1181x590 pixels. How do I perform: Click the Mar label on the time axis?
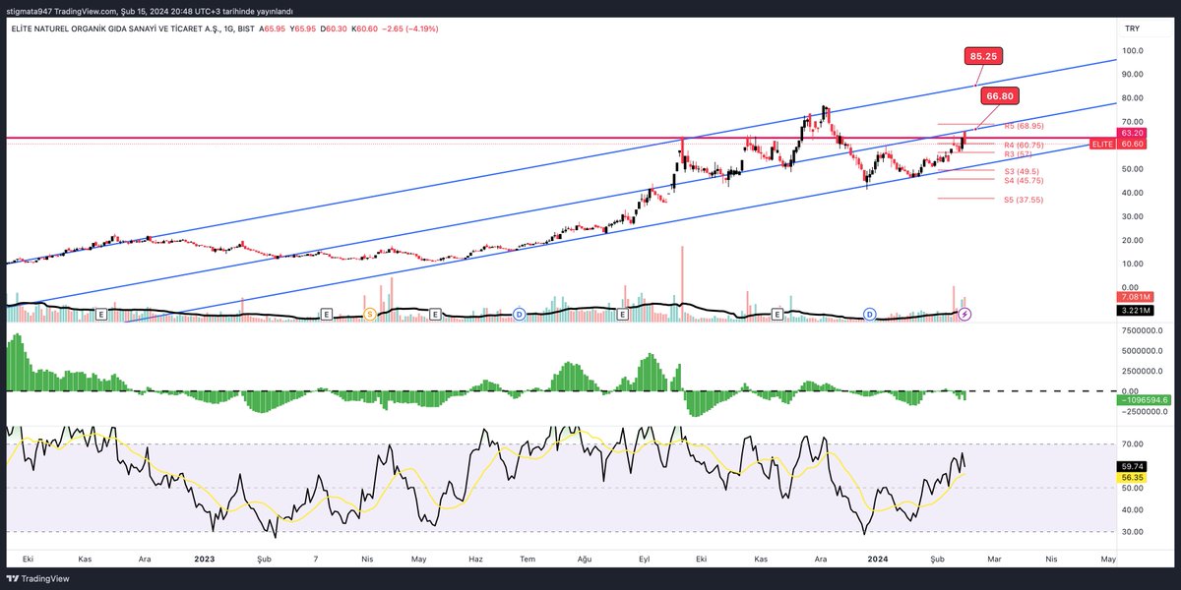pyautogui.click(x=996, y=559)
